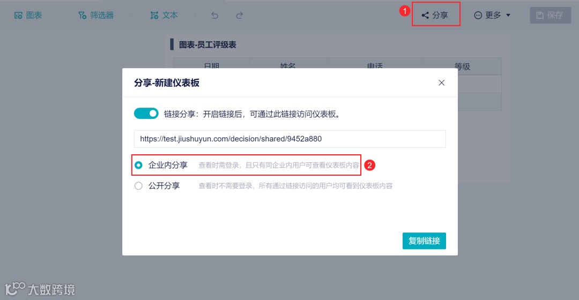Click the 图表 chart toolbar button
579x300 pixels.
[x=28, y=15]
